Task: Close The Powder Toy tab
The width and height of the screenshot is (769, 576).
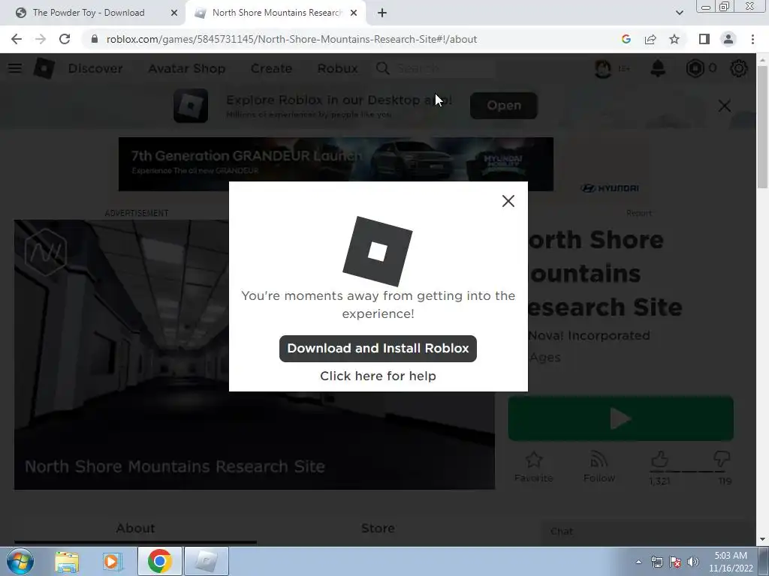Action: pos(174,13)
